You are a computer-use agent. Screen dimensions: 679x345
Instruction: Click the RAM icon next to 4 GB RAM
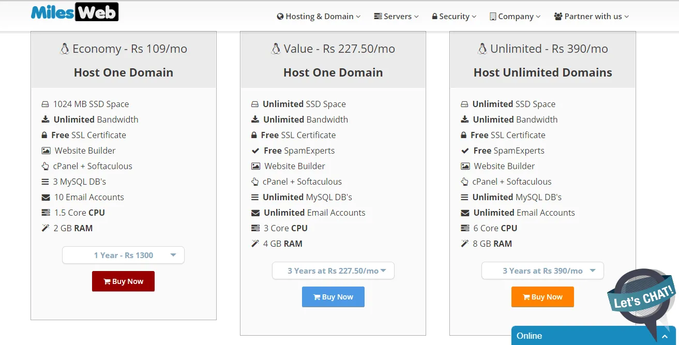[x=255, y=244]
